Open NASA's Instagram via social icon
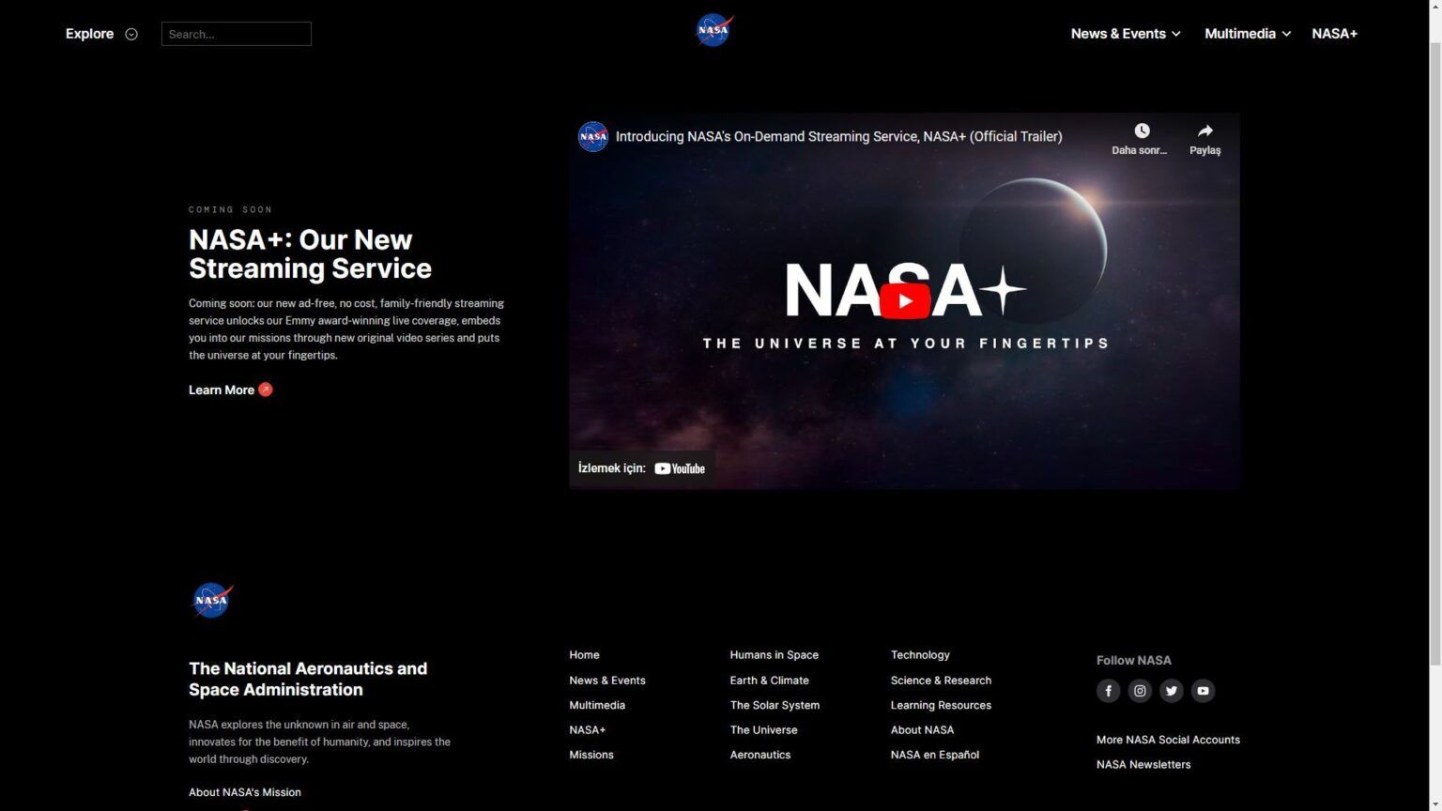The image size is (1442, 811). tap(1139, 690)
